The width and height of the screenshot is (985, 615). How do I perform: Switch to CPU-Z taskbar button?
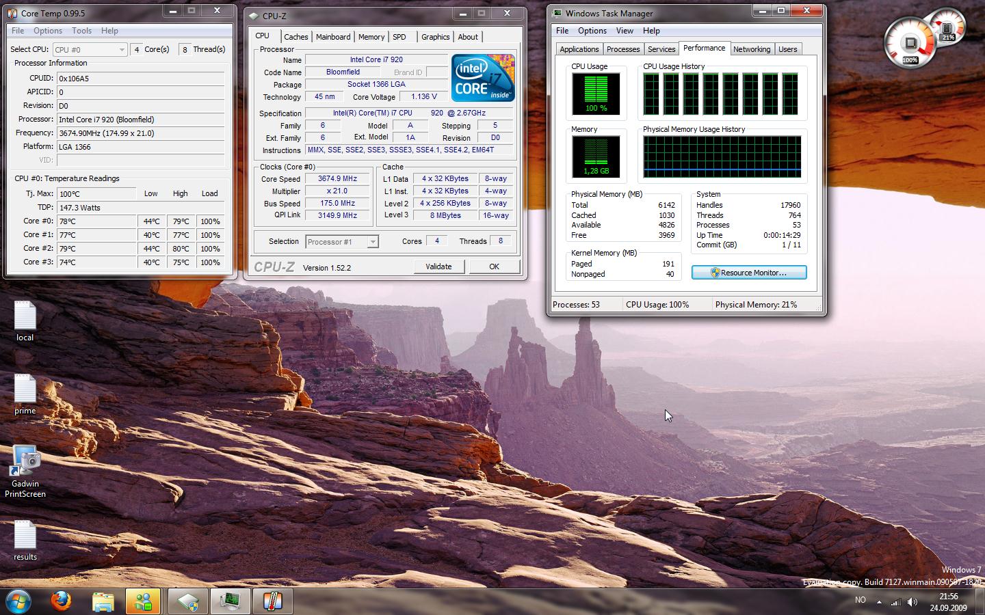[x=188, y=601]
